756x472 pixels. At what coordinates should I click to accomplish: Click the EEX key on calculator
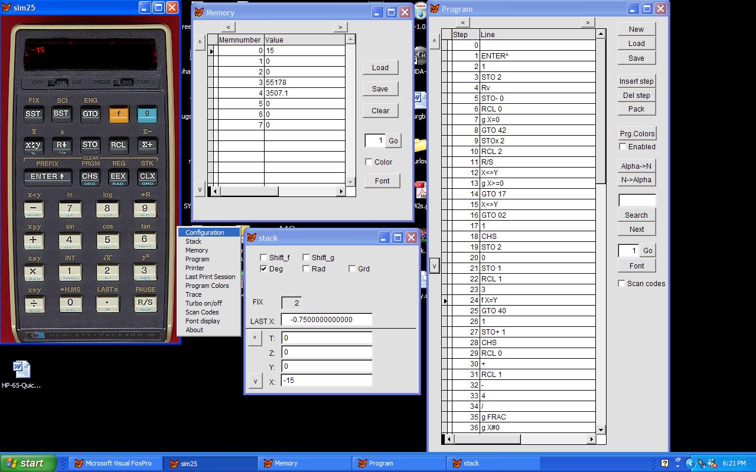pyautogui.click(x=119, y=178)
